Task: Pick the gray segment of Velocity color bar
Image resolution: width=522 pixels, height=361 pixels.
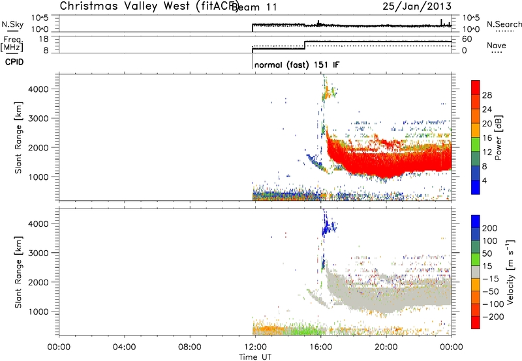Action: click(476, 272)
